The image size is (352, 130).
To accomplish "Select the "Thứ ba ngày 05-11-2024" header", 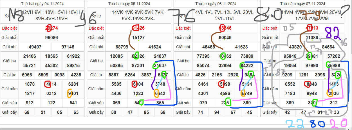I will pos(129,4).
